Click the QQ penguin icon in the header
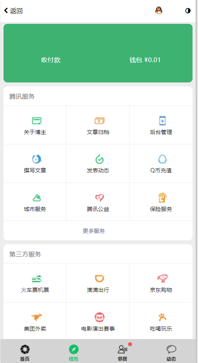 pos(159,11)
